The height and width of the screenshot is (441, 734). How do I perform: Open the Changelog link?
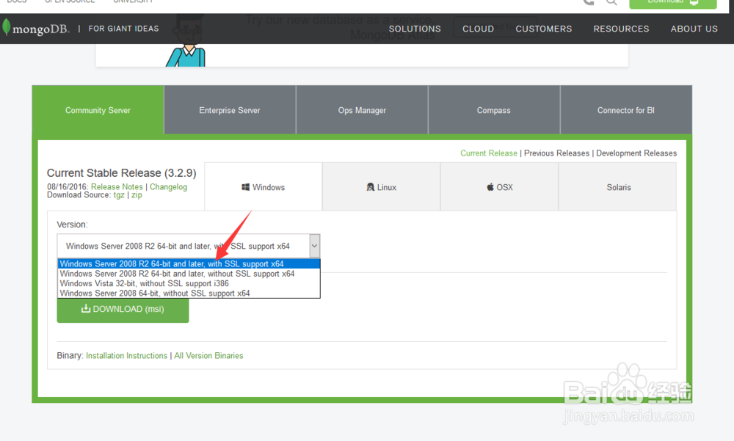(x=168, y=187)
